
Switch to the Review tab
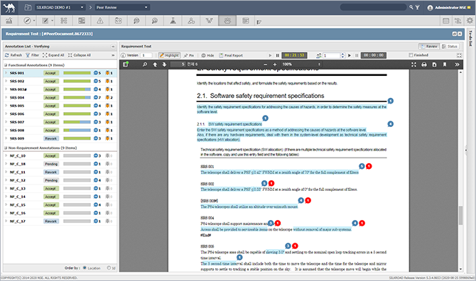click(x=429, y=46)
